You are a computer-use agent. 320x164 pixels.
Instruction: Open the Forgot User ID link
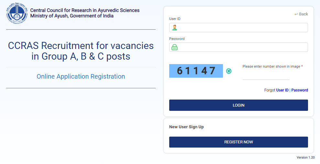[282, 90]
